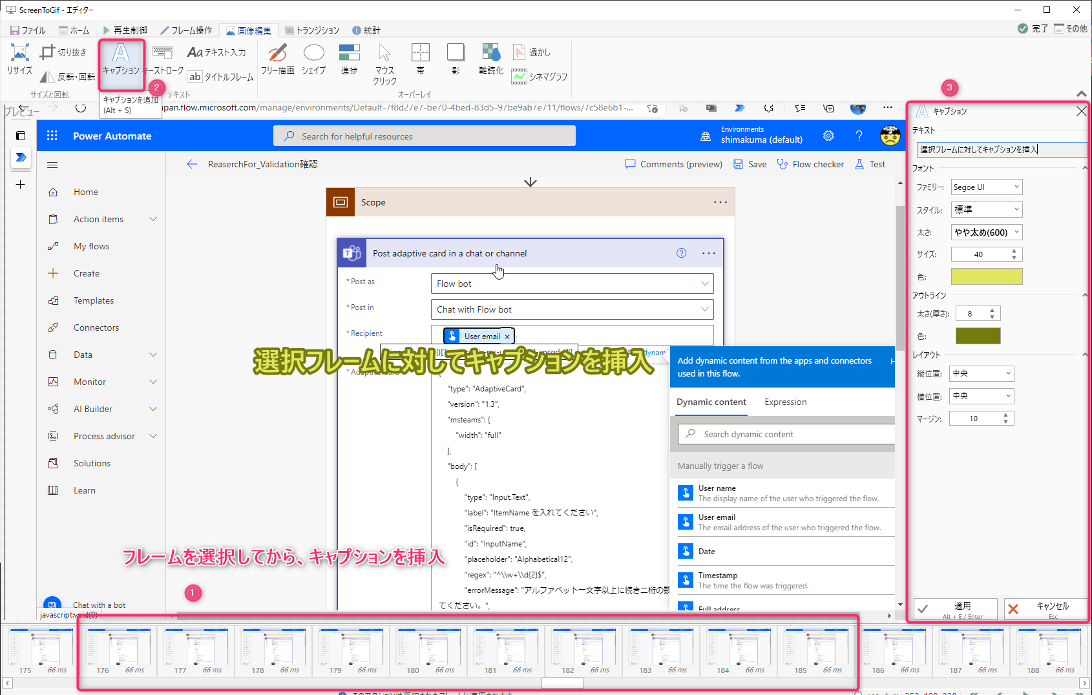The image size is (1092, 695).
Task: Open My flows in the sidebar
Action: 91,246
